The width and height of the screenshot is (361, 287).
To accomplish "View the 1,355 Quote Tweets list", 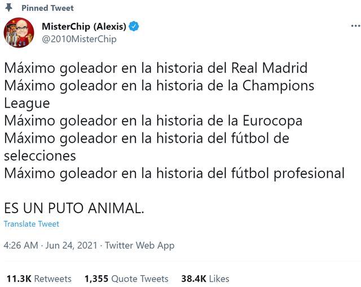I will pos(126,279).
